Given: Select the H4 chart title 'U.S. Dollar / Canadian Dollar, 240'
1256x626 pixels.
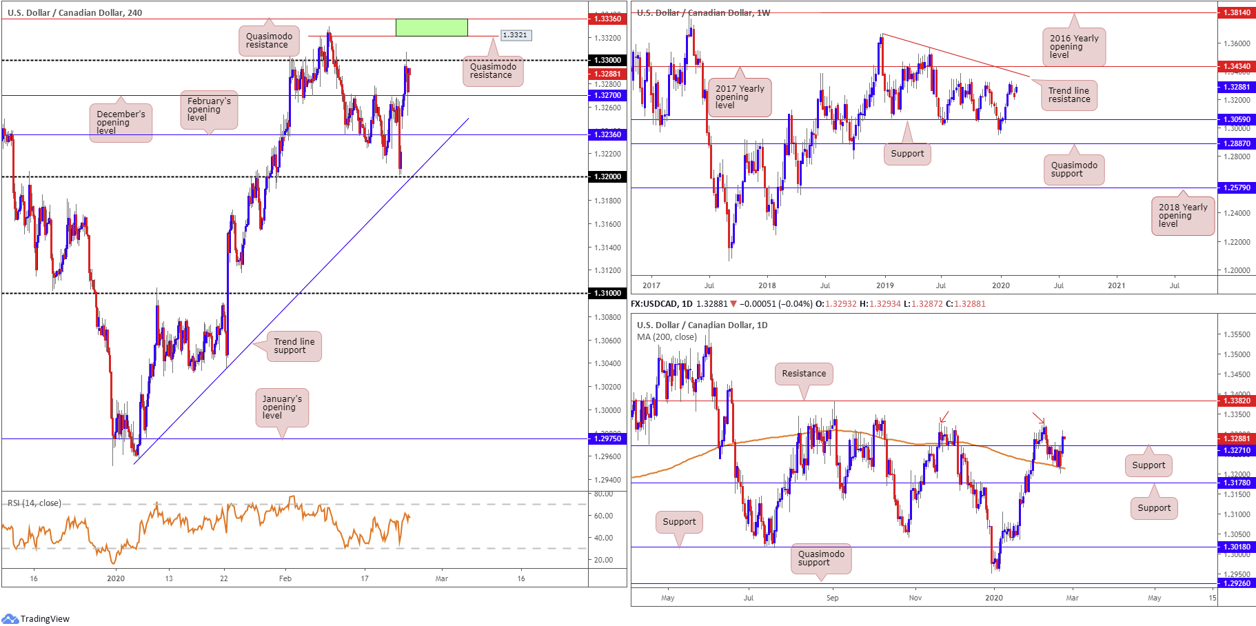Looking at the screenshot, I should point(74,12).
